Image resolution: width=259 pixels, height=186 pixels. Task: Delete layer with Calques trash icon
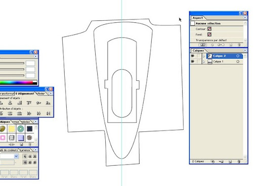pyautogui.click(x=239, y=162)
